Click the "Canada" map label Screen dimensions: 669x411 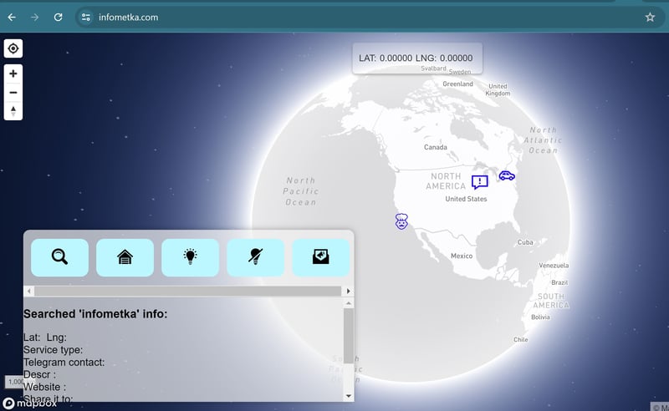point(436,147)
